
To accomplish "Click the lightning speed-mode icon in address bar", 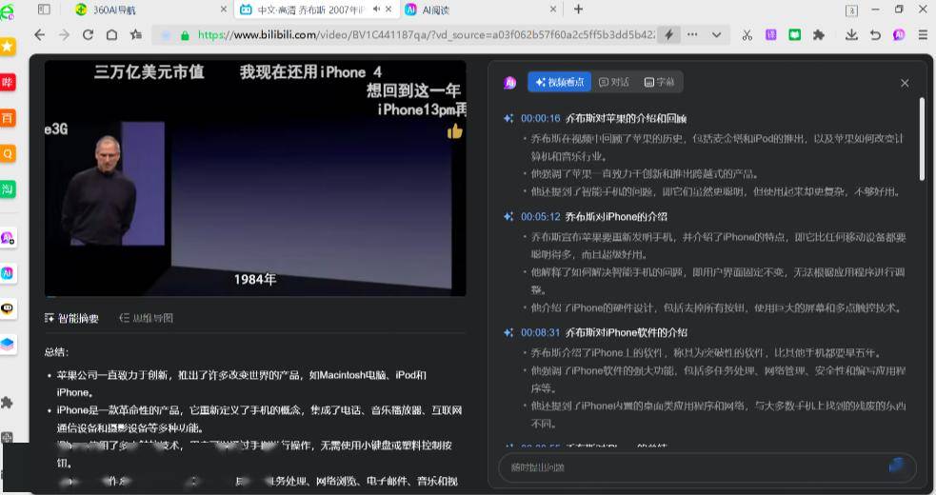I will point(669,34).
